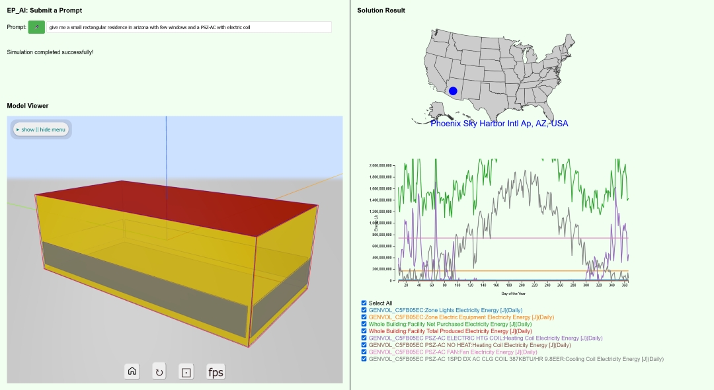This screenshot has height=390, width=714.
Task: Toggle the DX AC CLG COIL cooling checkbox
Action: [x=364, y=359]
